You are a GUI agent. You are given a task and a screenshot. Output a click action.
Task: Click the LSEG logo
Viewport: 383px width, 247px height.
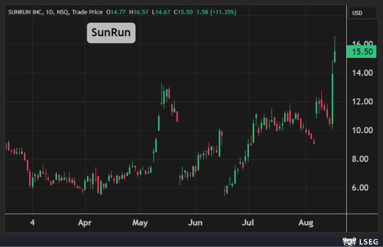pos(360,242)
